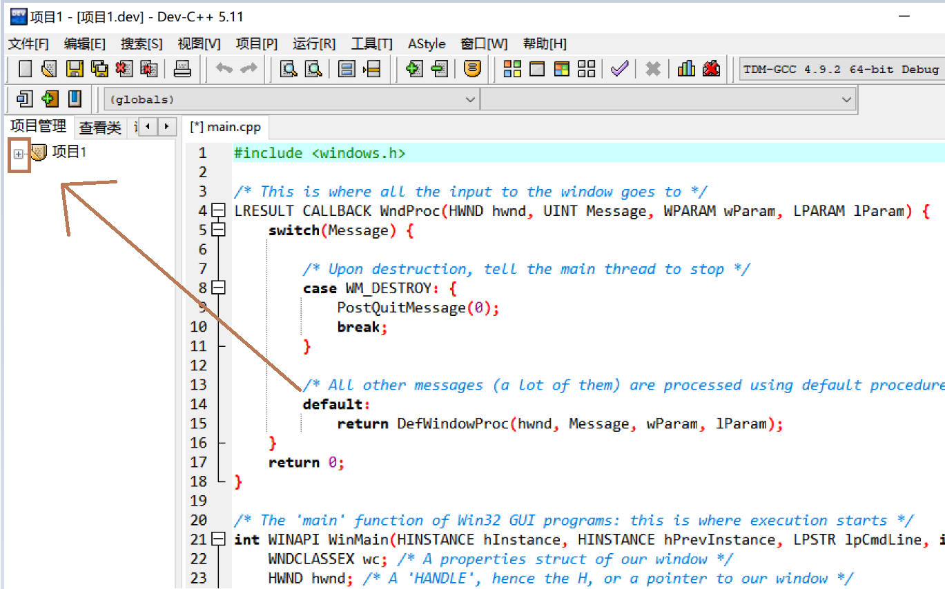Screen dimensions: 945x589
Task: Collapse the WndProc function fold at line 4
Action: [218, 210]
